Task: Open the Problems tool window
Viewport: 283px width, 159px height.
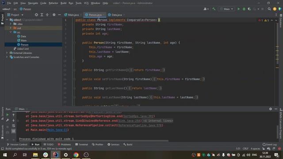Action: tap(64, 144)
